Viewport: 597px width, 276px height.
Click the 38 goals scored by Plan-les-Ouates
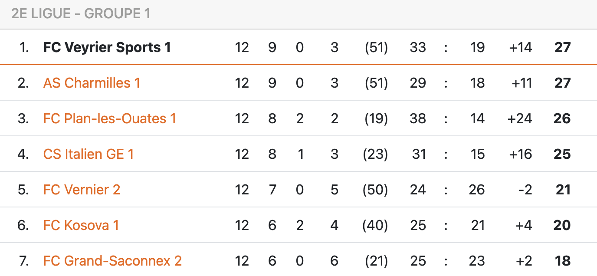click(x=418, y=118)
